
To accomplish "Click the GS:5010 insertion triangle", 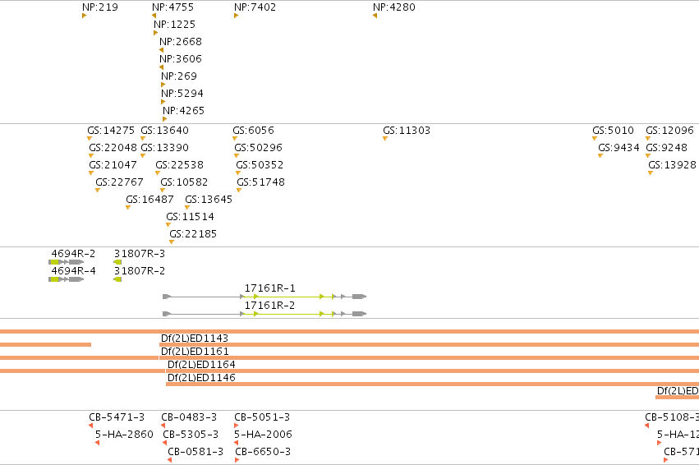I will (595, 139).
